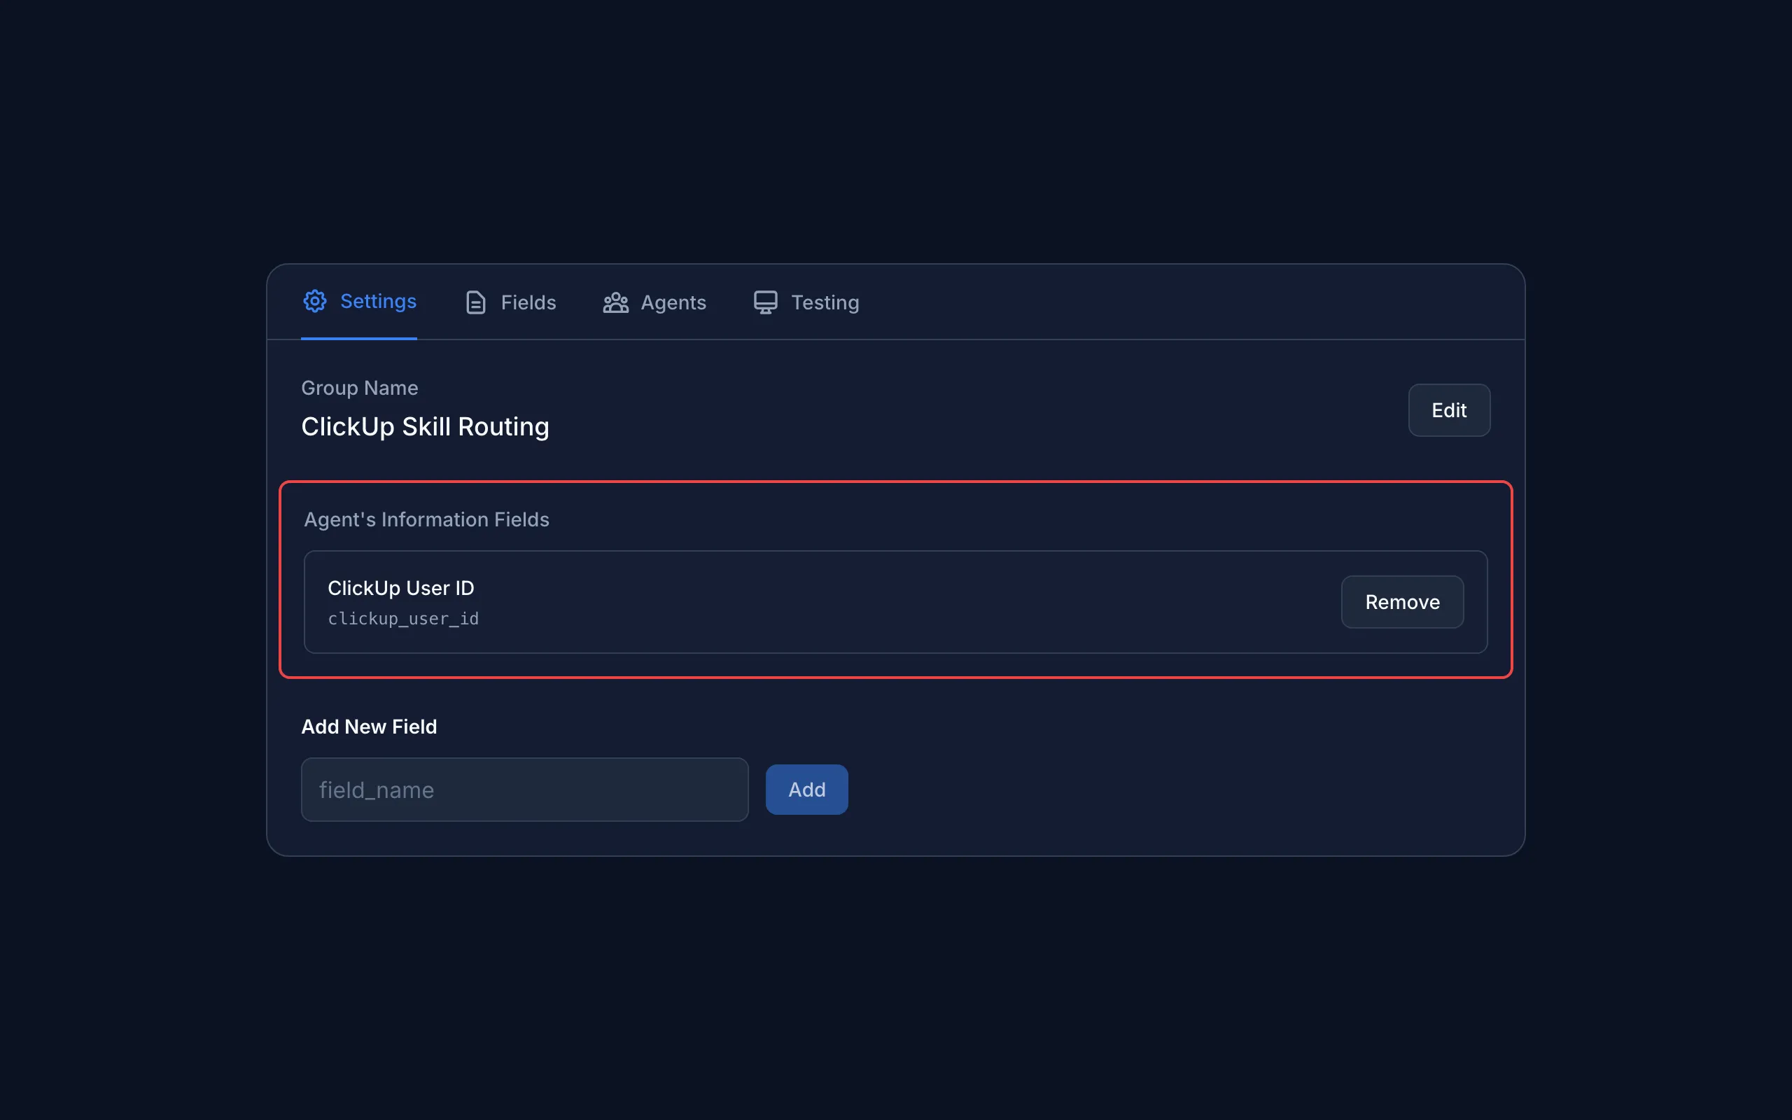Click the Add New Field label
The width and height of the screenshot is (1792, 1120).
coord(369,726)
